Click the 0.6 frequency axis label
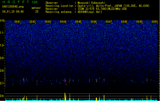Viewport: 160px width, 101px height. pos(2,96)
